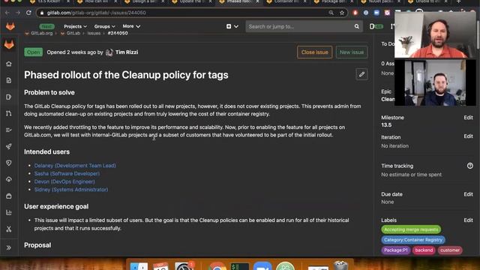The height and width of the screenshot is (270, 480).
Task: Edit the Due date
Action: click(x=468, y=194)
